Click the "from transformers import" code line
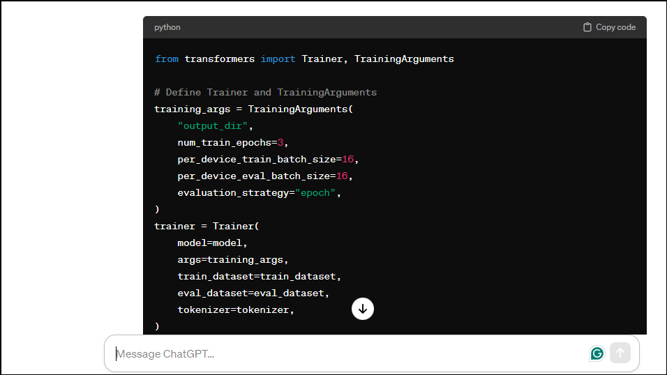 pyautogui.click(x=304, y=59)
